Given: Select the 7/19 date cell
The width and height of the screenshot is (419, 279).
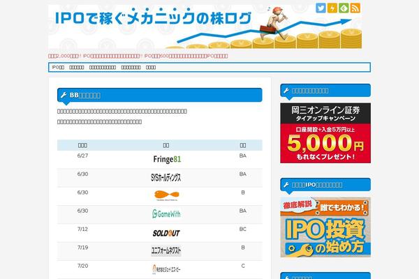Looking at the screenshot, I should point(82,248).
